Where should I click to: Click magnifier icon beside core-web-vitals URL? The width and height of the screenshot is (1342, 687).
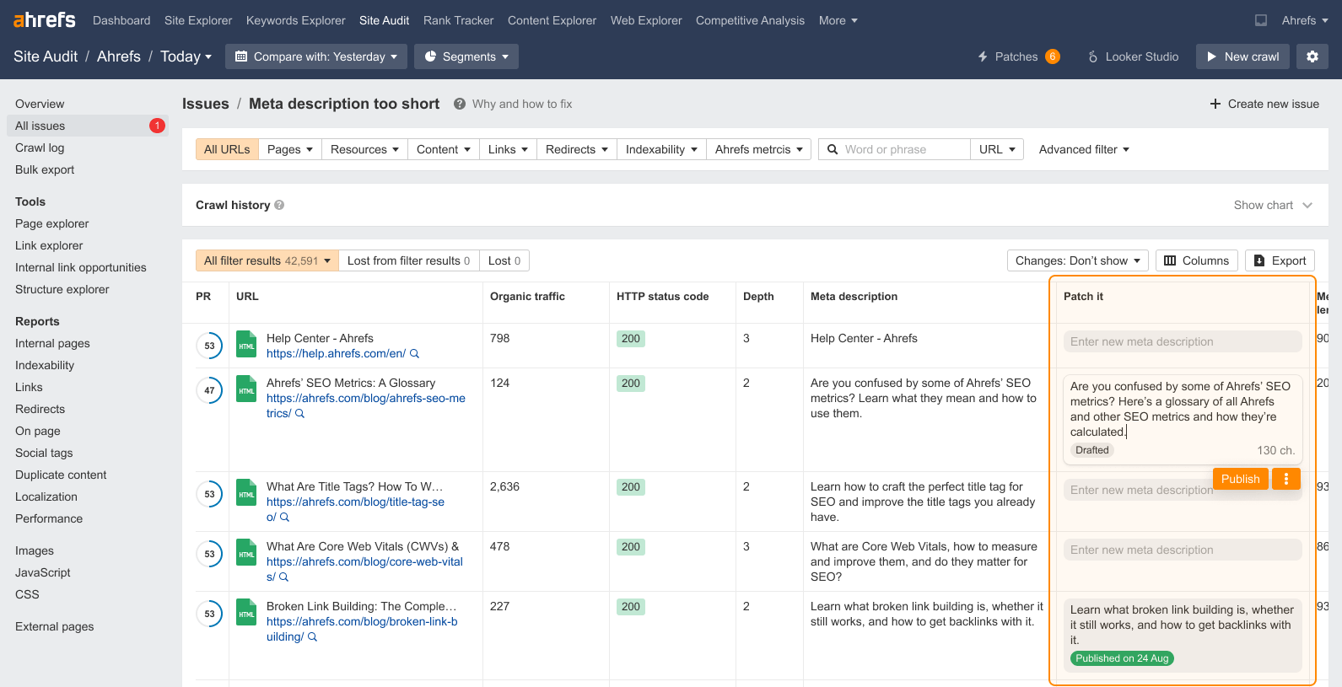pyautogui.click(x=283, y=577)
